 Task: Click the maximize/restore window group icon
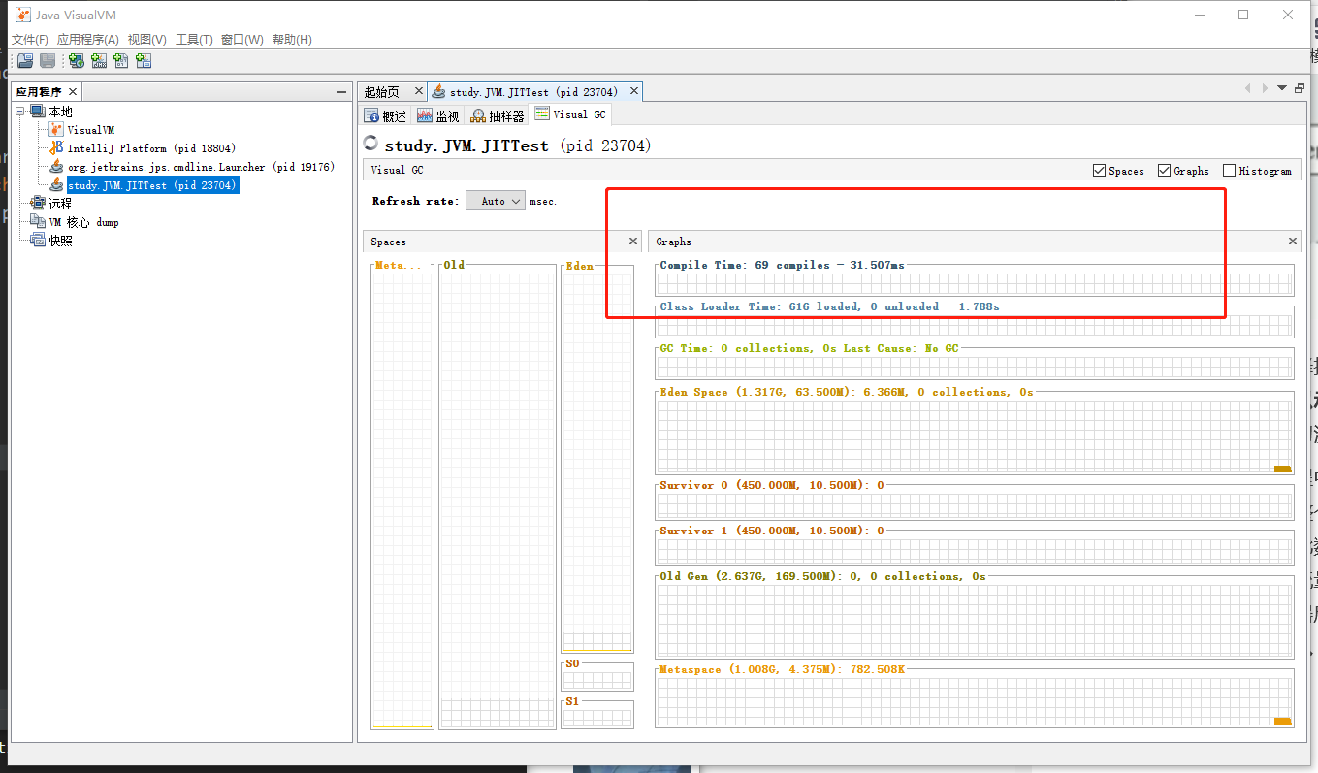(x=1300, y=88)
